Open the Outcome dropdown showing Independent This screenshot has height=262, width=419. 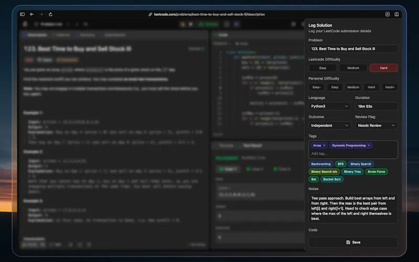(329, 126)
